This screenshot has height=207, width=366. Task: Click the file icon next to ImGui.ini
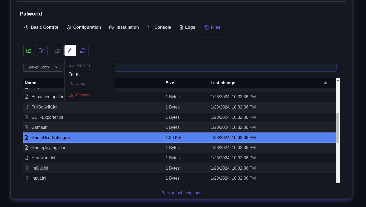(x=26, y=168)
